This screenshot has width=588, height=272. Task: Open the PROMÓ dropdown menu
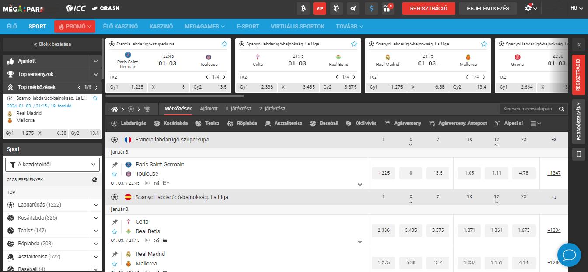coord(75,26)
